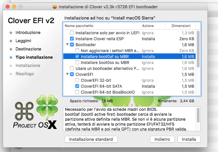Click the Dimensioni column header

click(180, 26)
